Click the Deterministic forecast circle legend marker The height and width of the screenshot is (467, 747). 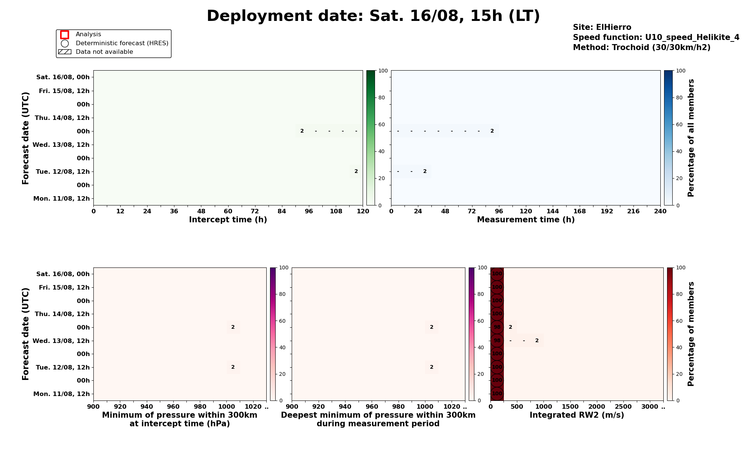pyautogui.click(x=65, y=43)
